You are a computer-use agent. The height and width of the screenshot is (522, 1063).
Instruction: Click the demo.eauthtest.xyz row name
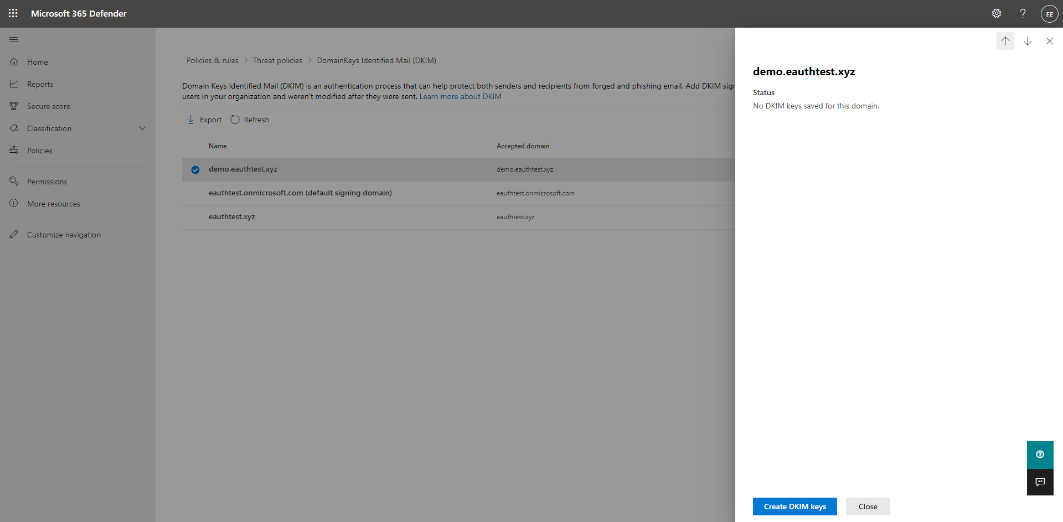[243, 169]
